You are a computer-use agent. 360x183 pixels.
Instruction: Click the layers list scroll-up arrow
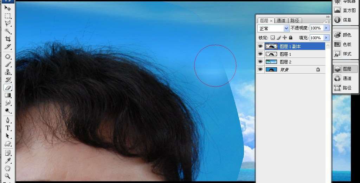[328, 46]
